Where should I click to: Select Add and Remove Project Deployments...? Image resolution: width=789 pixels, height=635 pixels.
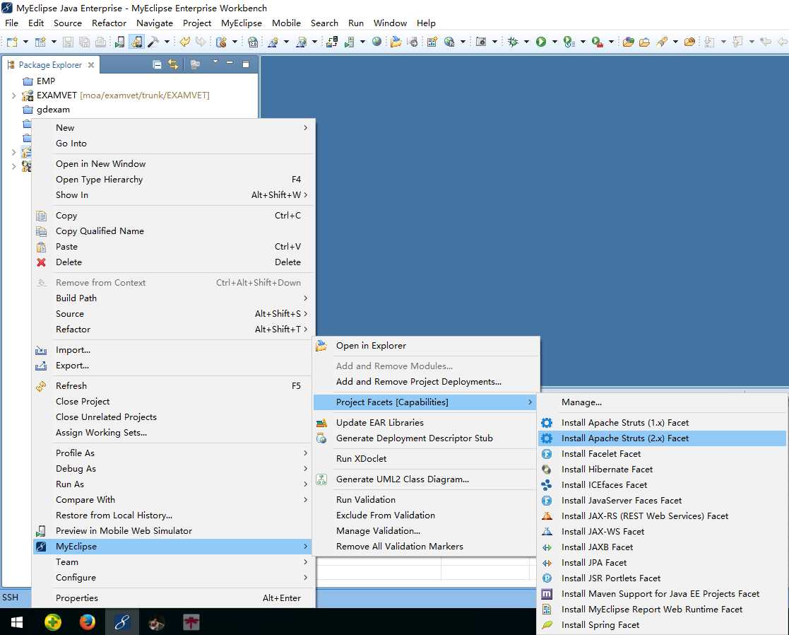coord(426,382)
